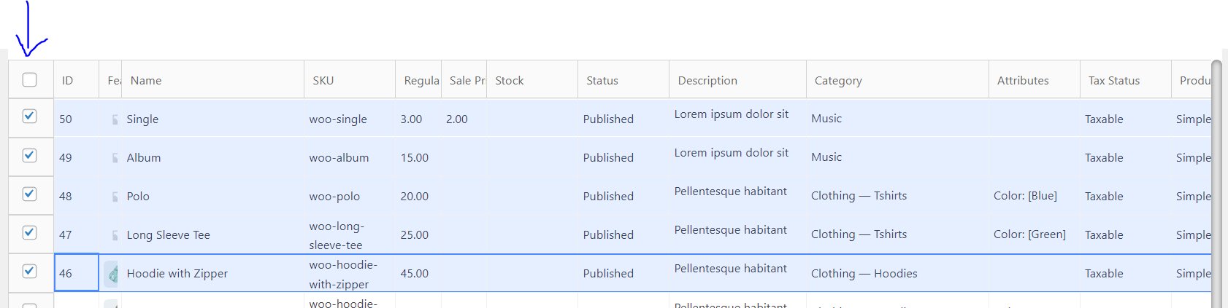Deselect the Hoodie with Zipper checkbox
Image resolution: width=1228 pixels, height=308 pixels.
click(29, 271)
